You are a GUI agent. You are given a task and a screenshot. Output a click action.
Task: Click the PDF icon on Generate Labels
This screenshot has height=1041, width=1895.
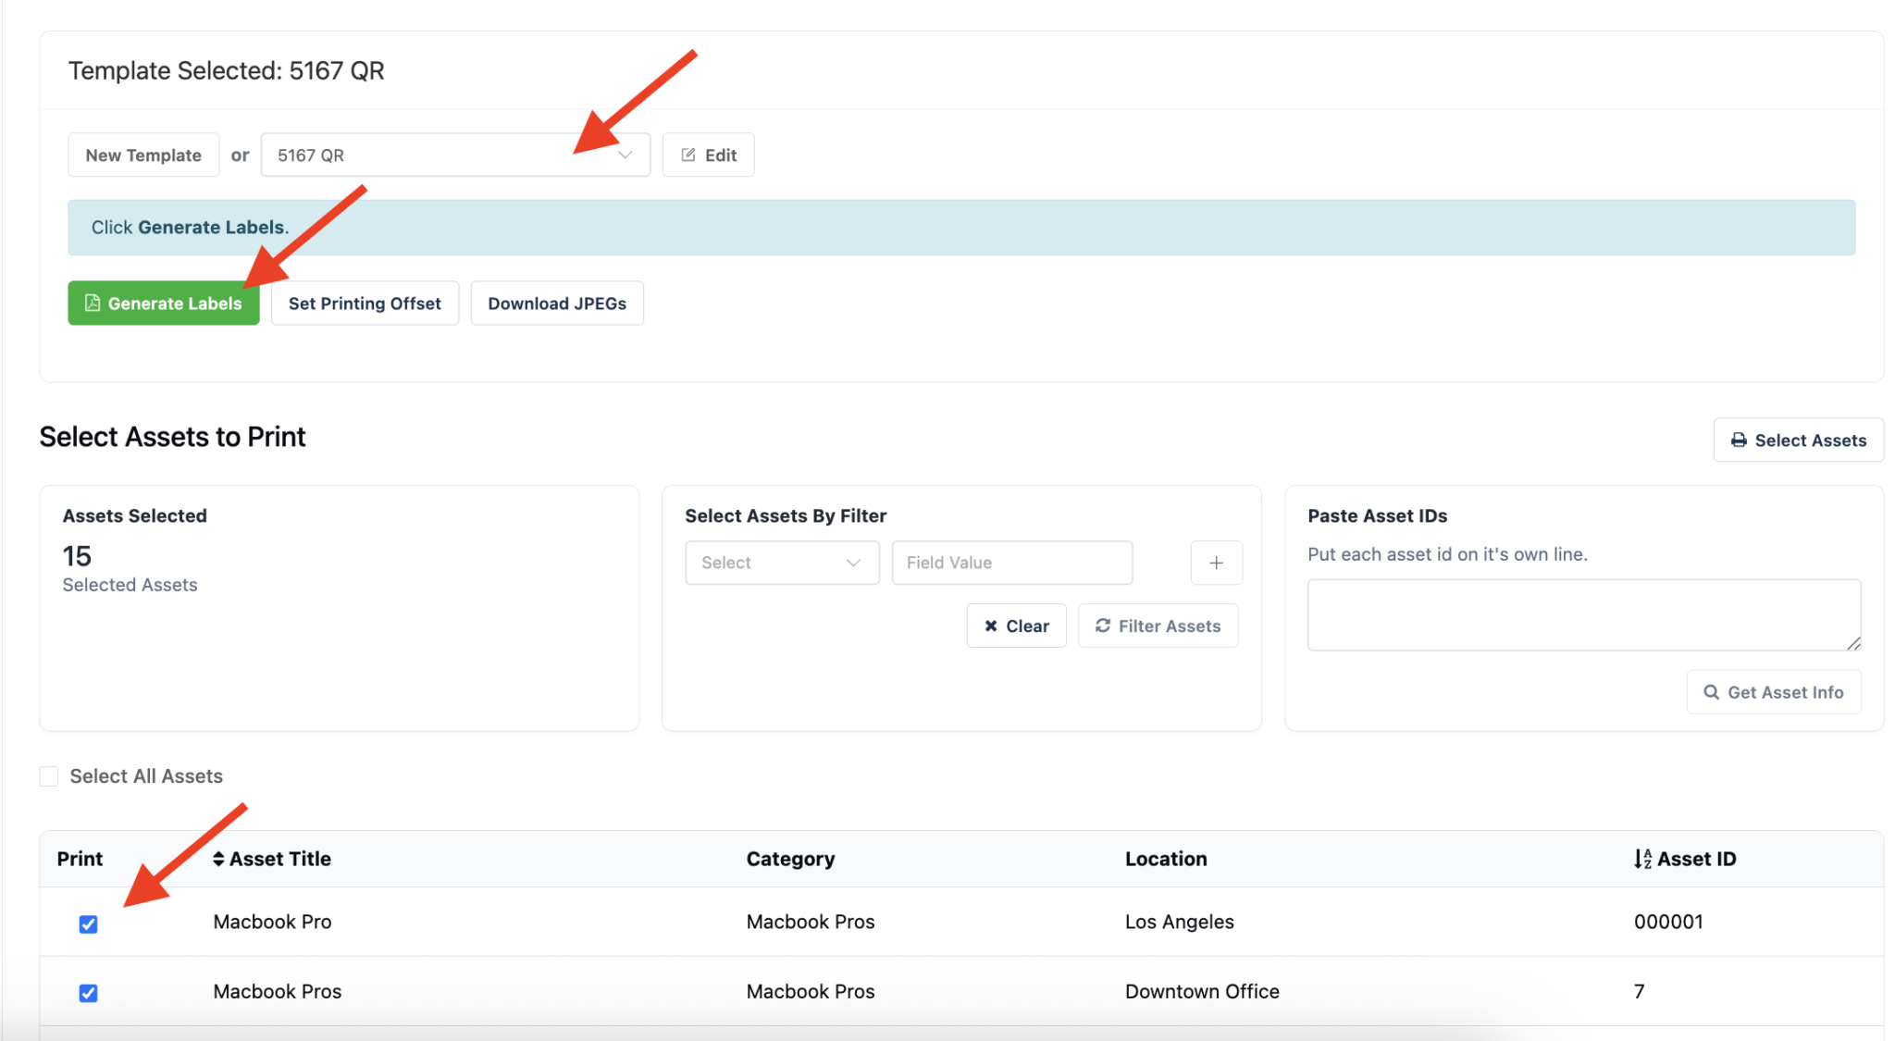coord(93,303)
